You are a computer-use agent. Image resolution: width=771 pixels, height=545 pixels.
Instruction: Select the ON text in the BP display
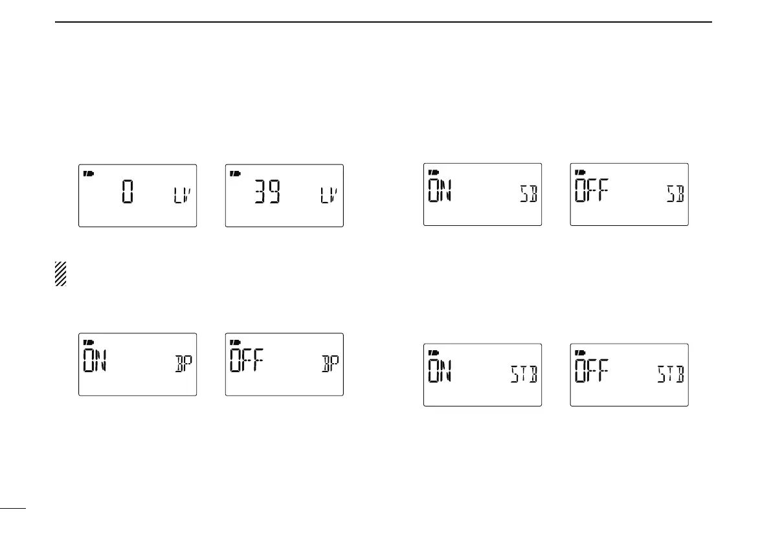pos(95,361)
